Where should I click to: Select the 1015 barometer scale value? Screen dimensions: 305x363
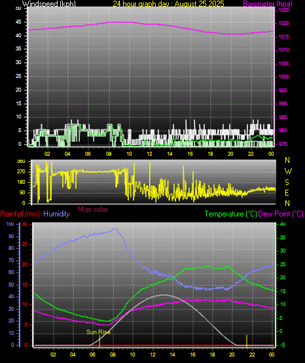[283, 37]
